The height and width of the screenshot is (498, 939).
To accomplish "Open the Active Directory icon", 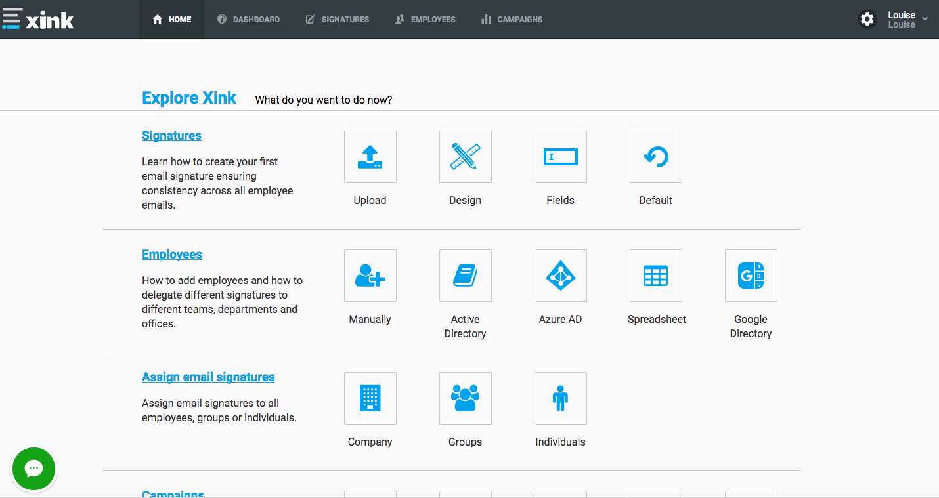I will (465, 276).
